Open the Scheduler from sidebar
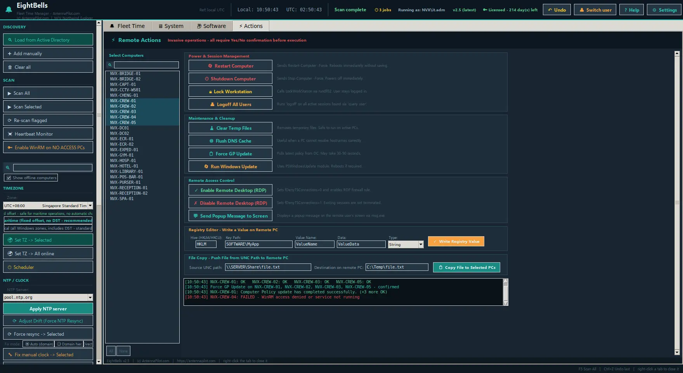This screenshot has width=683, height=373. click(48, 267)
